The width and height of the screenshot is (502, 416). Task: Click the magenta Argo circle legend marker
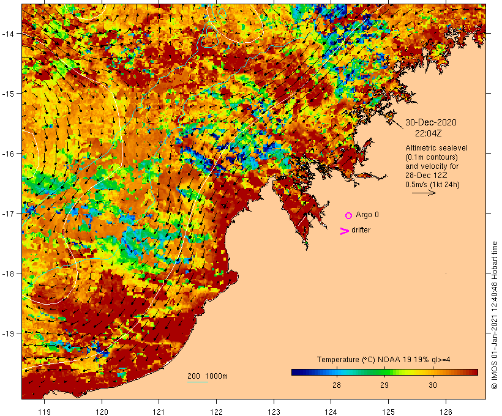point(349,215)
